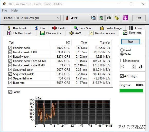This screenshot has width=149, height=132.
Task: Switch to the Disk monitor tab
Action: click(x=51, y=33)
